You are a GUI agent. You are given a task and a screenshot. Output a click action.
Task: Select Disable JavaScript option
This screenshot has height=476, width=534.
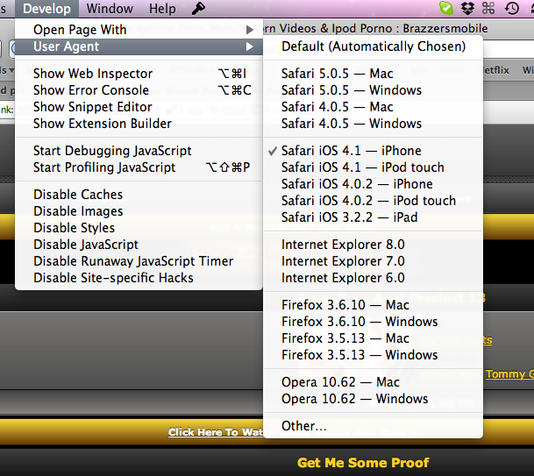click(86, 245)
